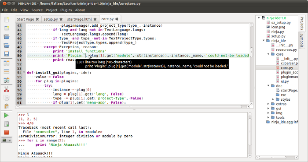Switch to the startPage.html tab
The image size is (308, 162).
(82, 19)
